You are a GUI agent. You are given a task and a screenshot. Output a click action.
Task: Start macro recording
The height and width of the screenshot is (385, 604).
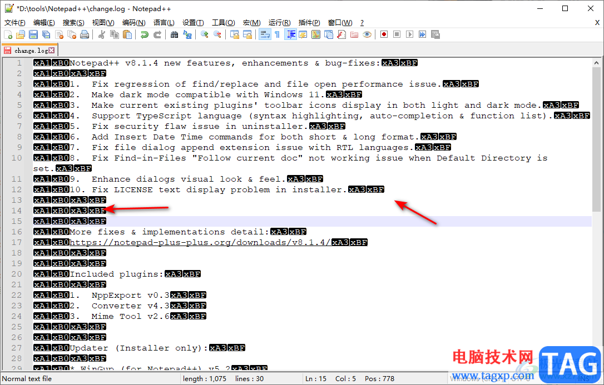click(x=384, y=34)
